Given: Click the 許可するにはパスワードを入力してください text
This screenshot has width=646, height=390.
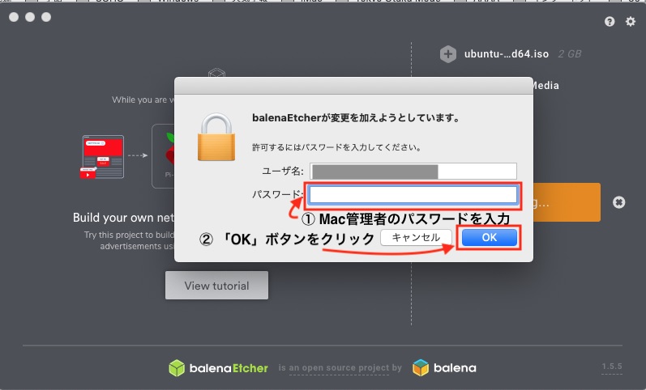Looking at the screenshot, I should 337,147.
